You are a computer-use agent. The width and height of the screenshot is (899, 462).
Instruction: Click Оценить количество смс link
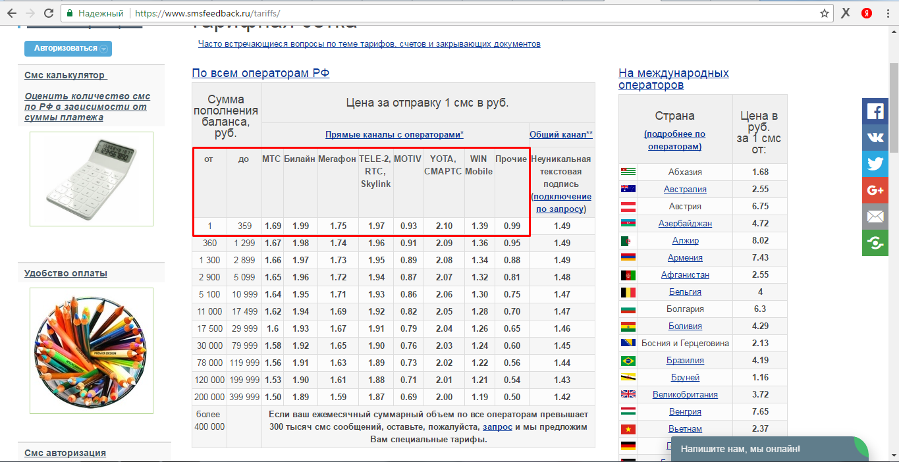pos(88,107)
